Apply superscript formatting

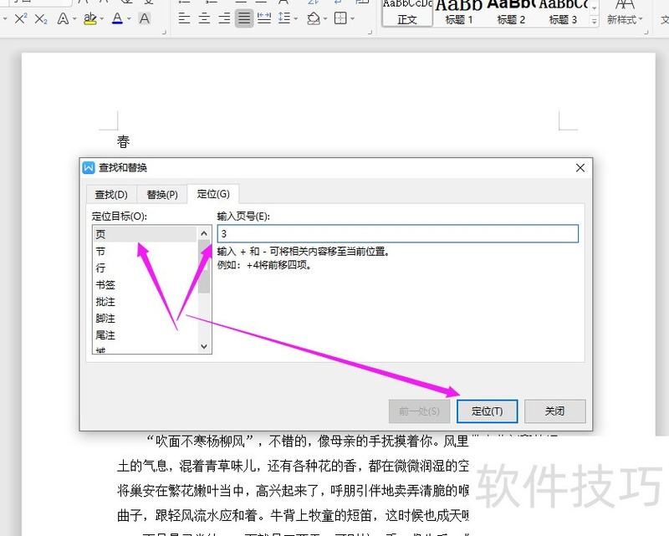click(x=20, y=18)
